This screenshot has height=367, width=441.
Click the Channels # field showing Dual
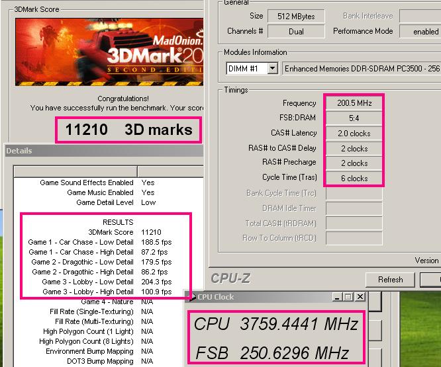pyautogui.click(x=296, y=32)
